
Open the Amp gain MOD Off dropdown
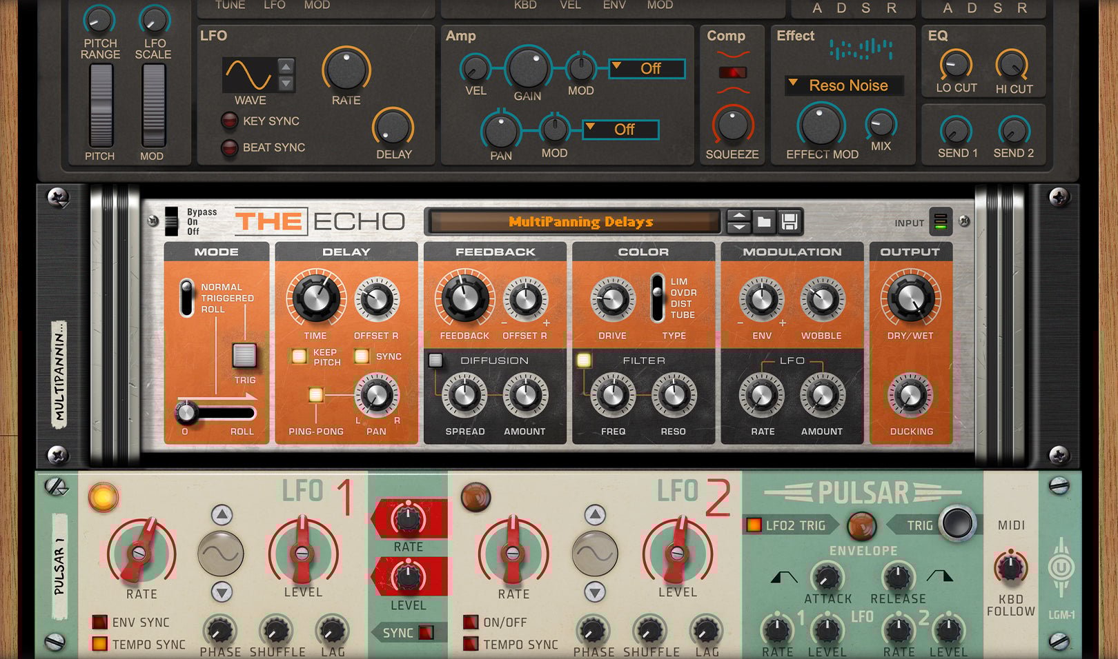[x=647, y=69]
